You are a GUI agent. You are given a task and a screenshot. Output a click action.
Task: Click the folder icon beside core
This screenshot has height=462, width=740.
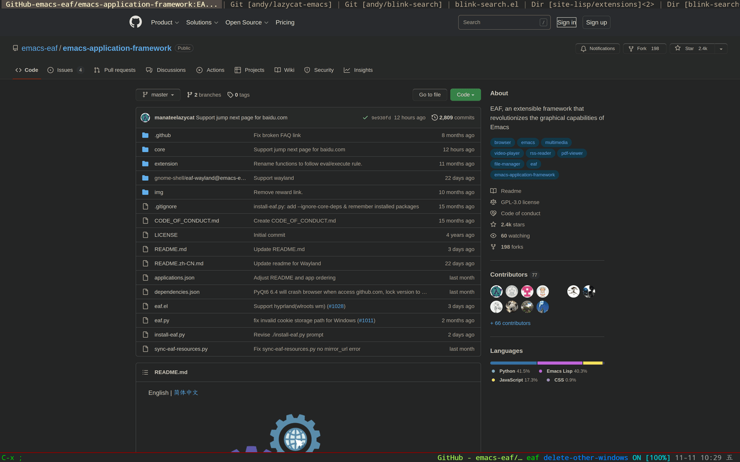pyautogui.click(x=145, y=150)
